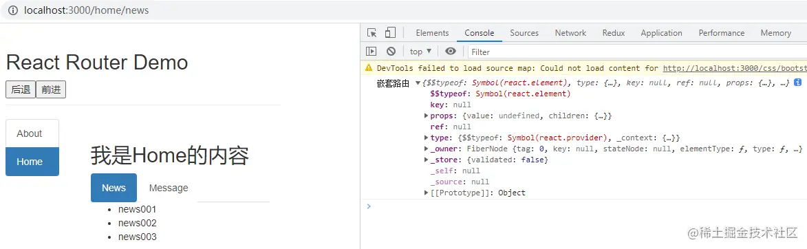Toggle the device toolbar icon

click(390, 33)
